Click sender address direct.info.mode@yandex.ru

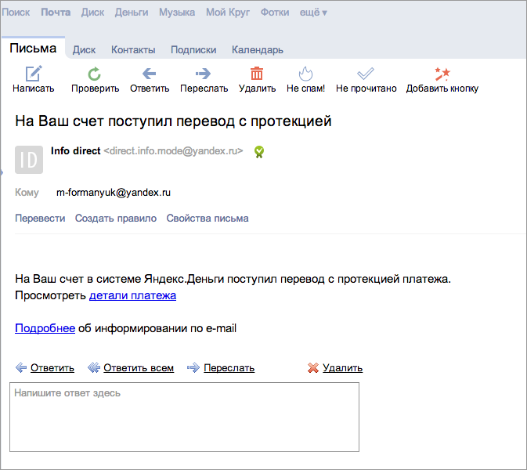[173, 151]
